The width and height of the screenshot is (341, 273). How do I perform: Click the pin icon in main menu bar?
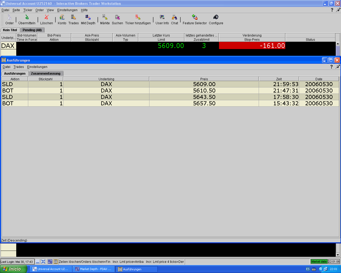(338, 10)
